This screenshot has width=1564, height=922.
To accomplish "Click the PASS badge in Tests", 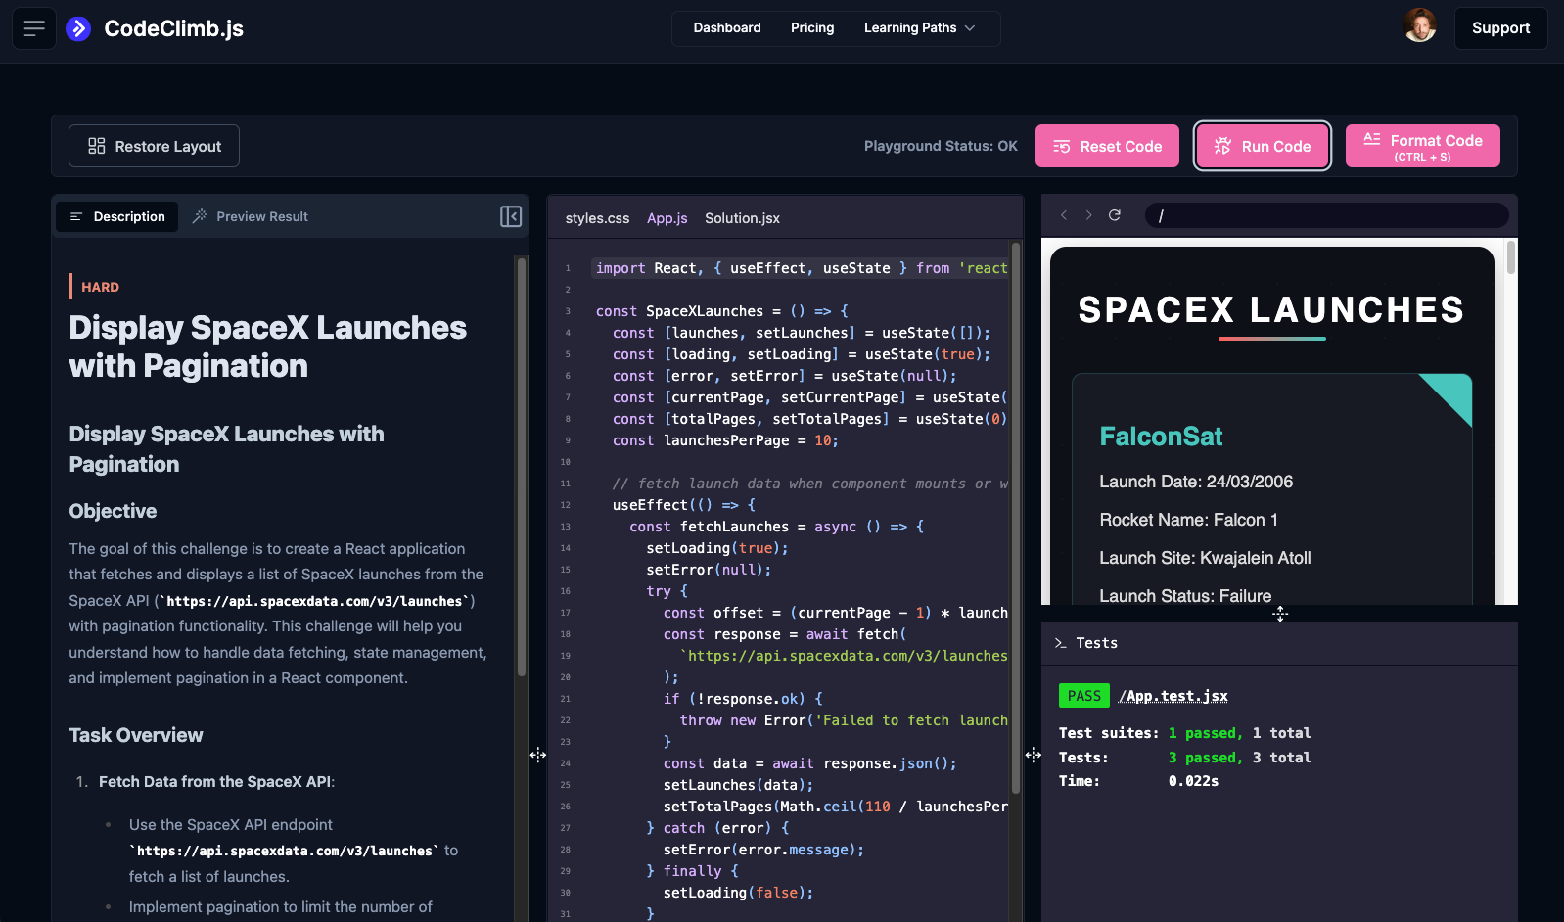I will pos(1084,696).
